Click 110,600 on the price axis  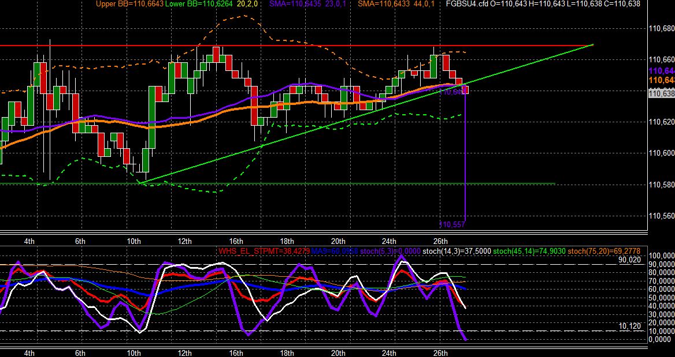coord(661,153)
